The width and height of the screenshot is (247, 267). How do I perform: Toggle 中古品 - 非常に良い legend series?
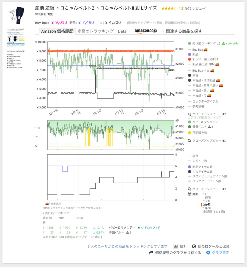[206, 85]
